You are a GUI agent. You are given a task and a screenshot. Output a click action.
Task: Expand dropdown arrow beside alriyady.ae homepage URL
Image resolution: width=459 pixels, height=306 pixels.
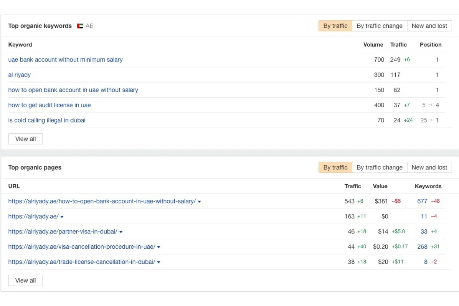pyautogui.click(x=62, y=217)
